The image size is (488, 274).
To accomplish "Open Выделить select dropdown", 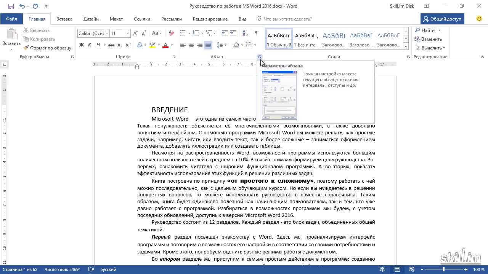I will click(x=430, y=48).
